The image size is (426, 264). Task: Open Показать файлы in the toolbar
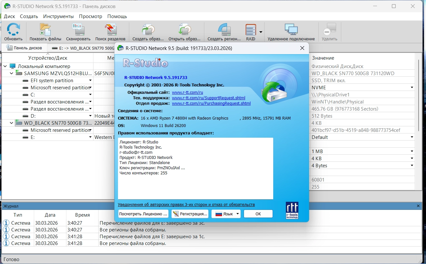click(45, 29)
